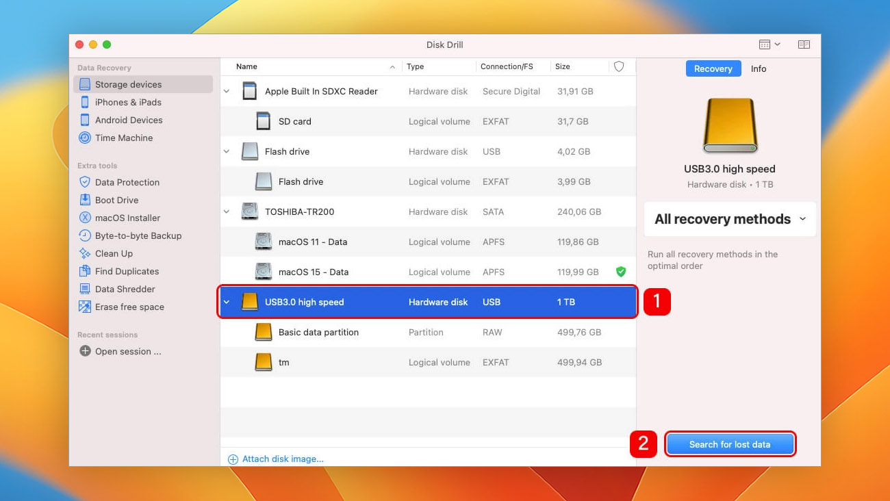
Task: Open Erase free space tool
Action: [x=129, y=307]
